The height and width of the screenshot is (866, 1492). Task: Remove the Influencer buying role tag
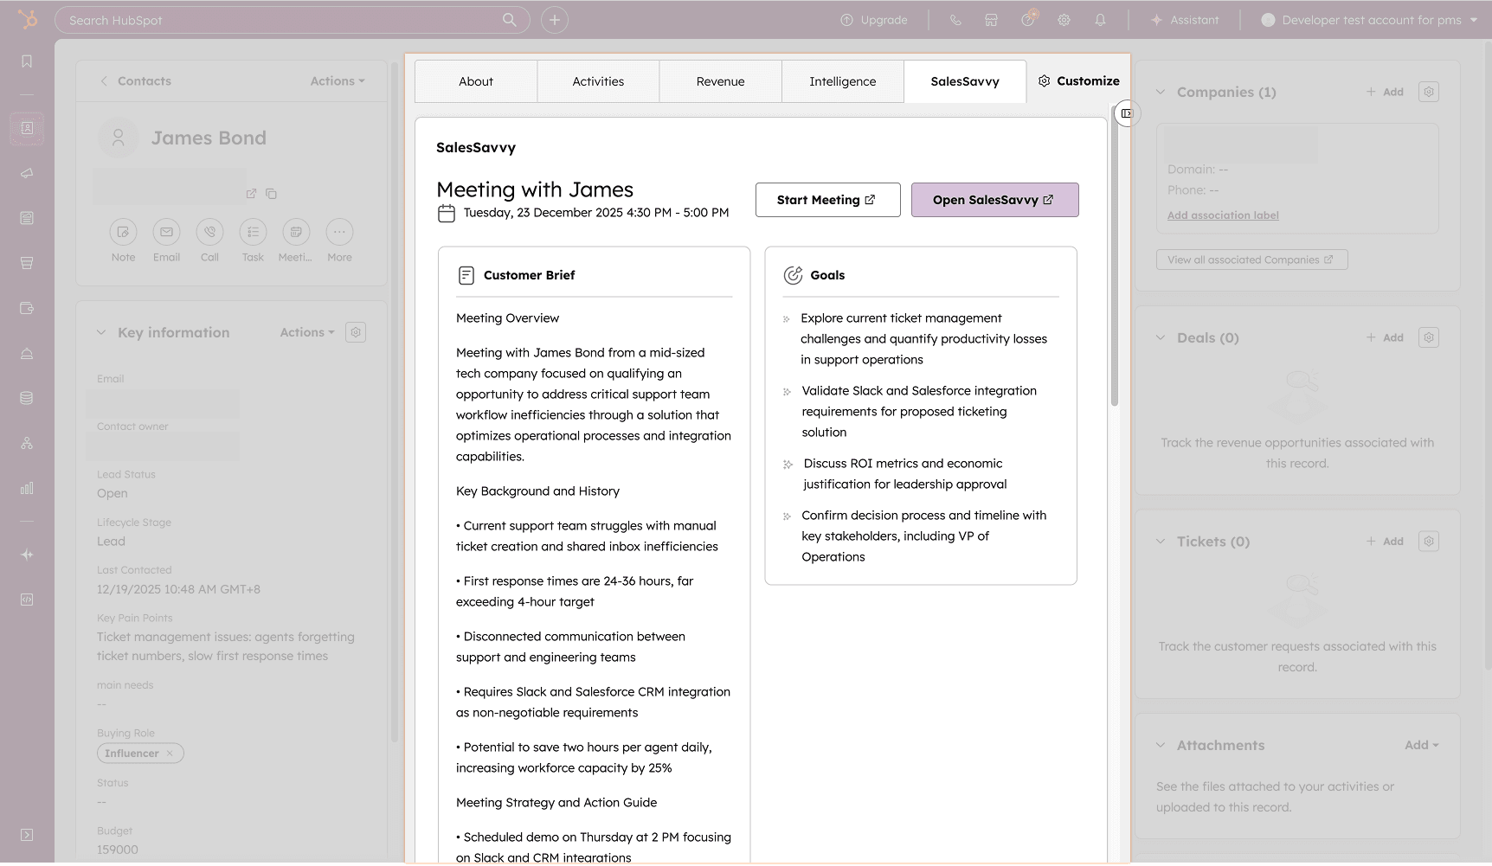pos(170,754)
